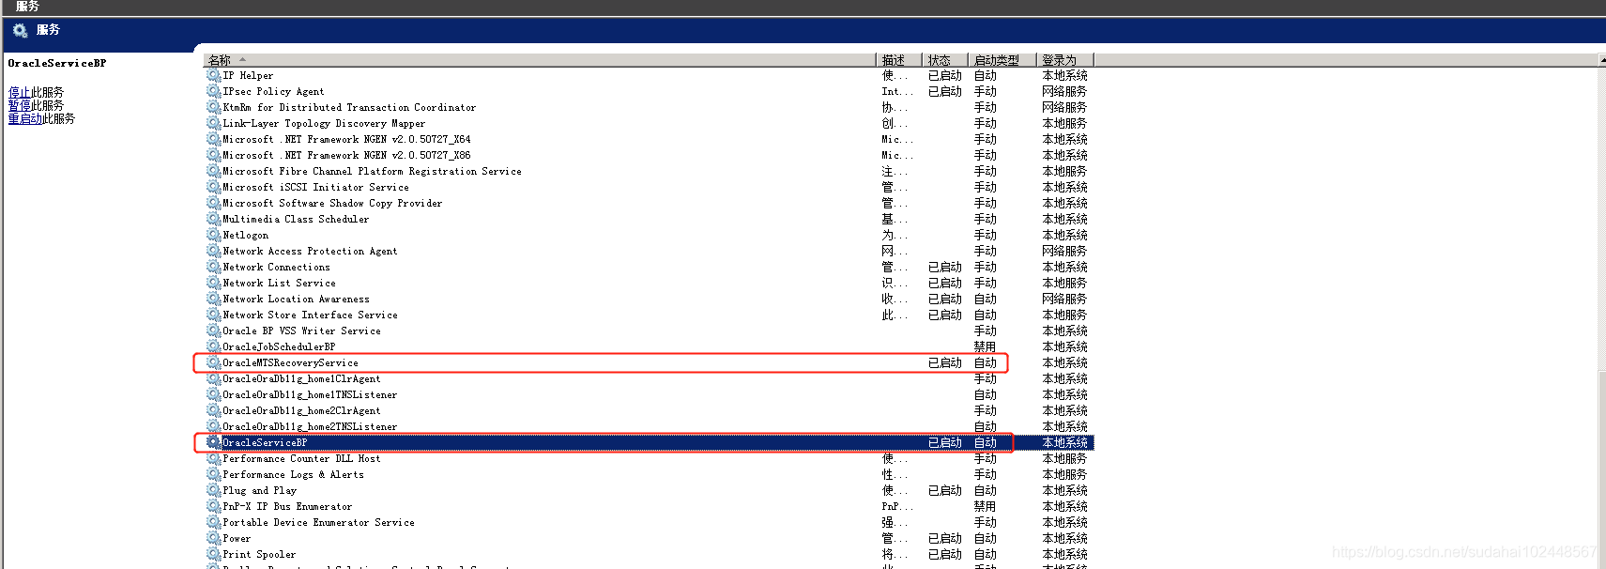Click the 已启动 status of OracleMTSRecoveryService

pos(945,362)
